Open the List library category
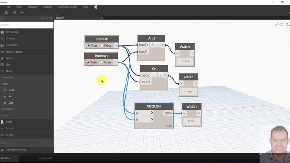The height and width of the screenshot is (163, 290). tap(26, 65)
